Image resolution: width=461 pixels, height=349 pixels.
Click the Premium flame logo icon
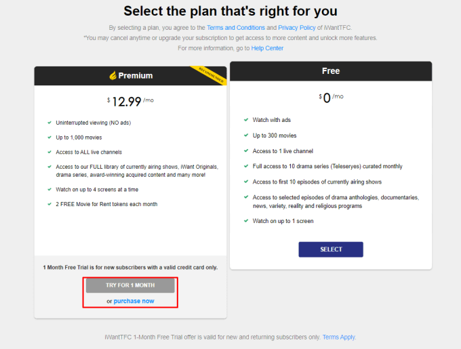point(113,76)
